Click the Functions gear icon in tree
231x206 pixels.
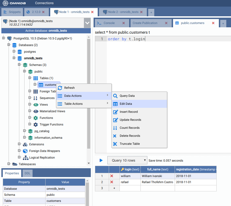(36, 118)
